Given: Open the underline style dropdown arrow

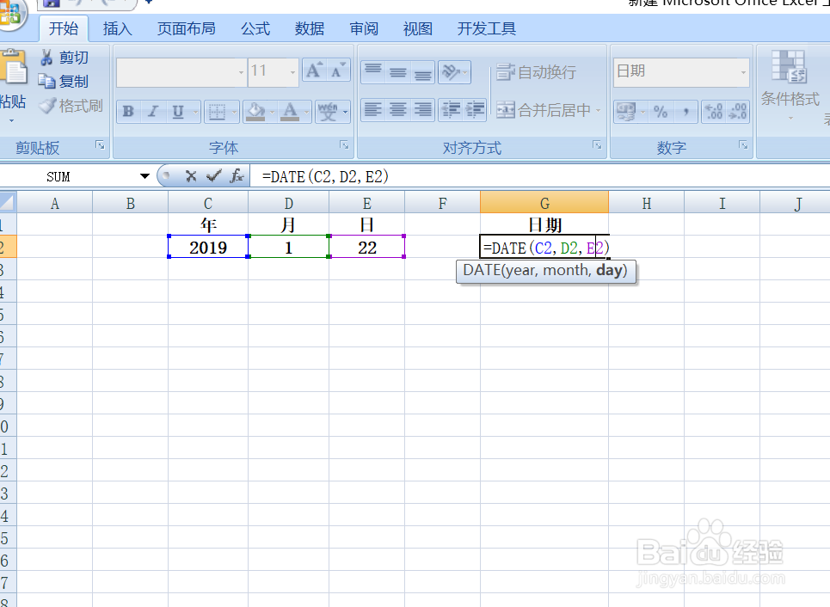Looking at the screenshot, I should [x=195, y=112].
